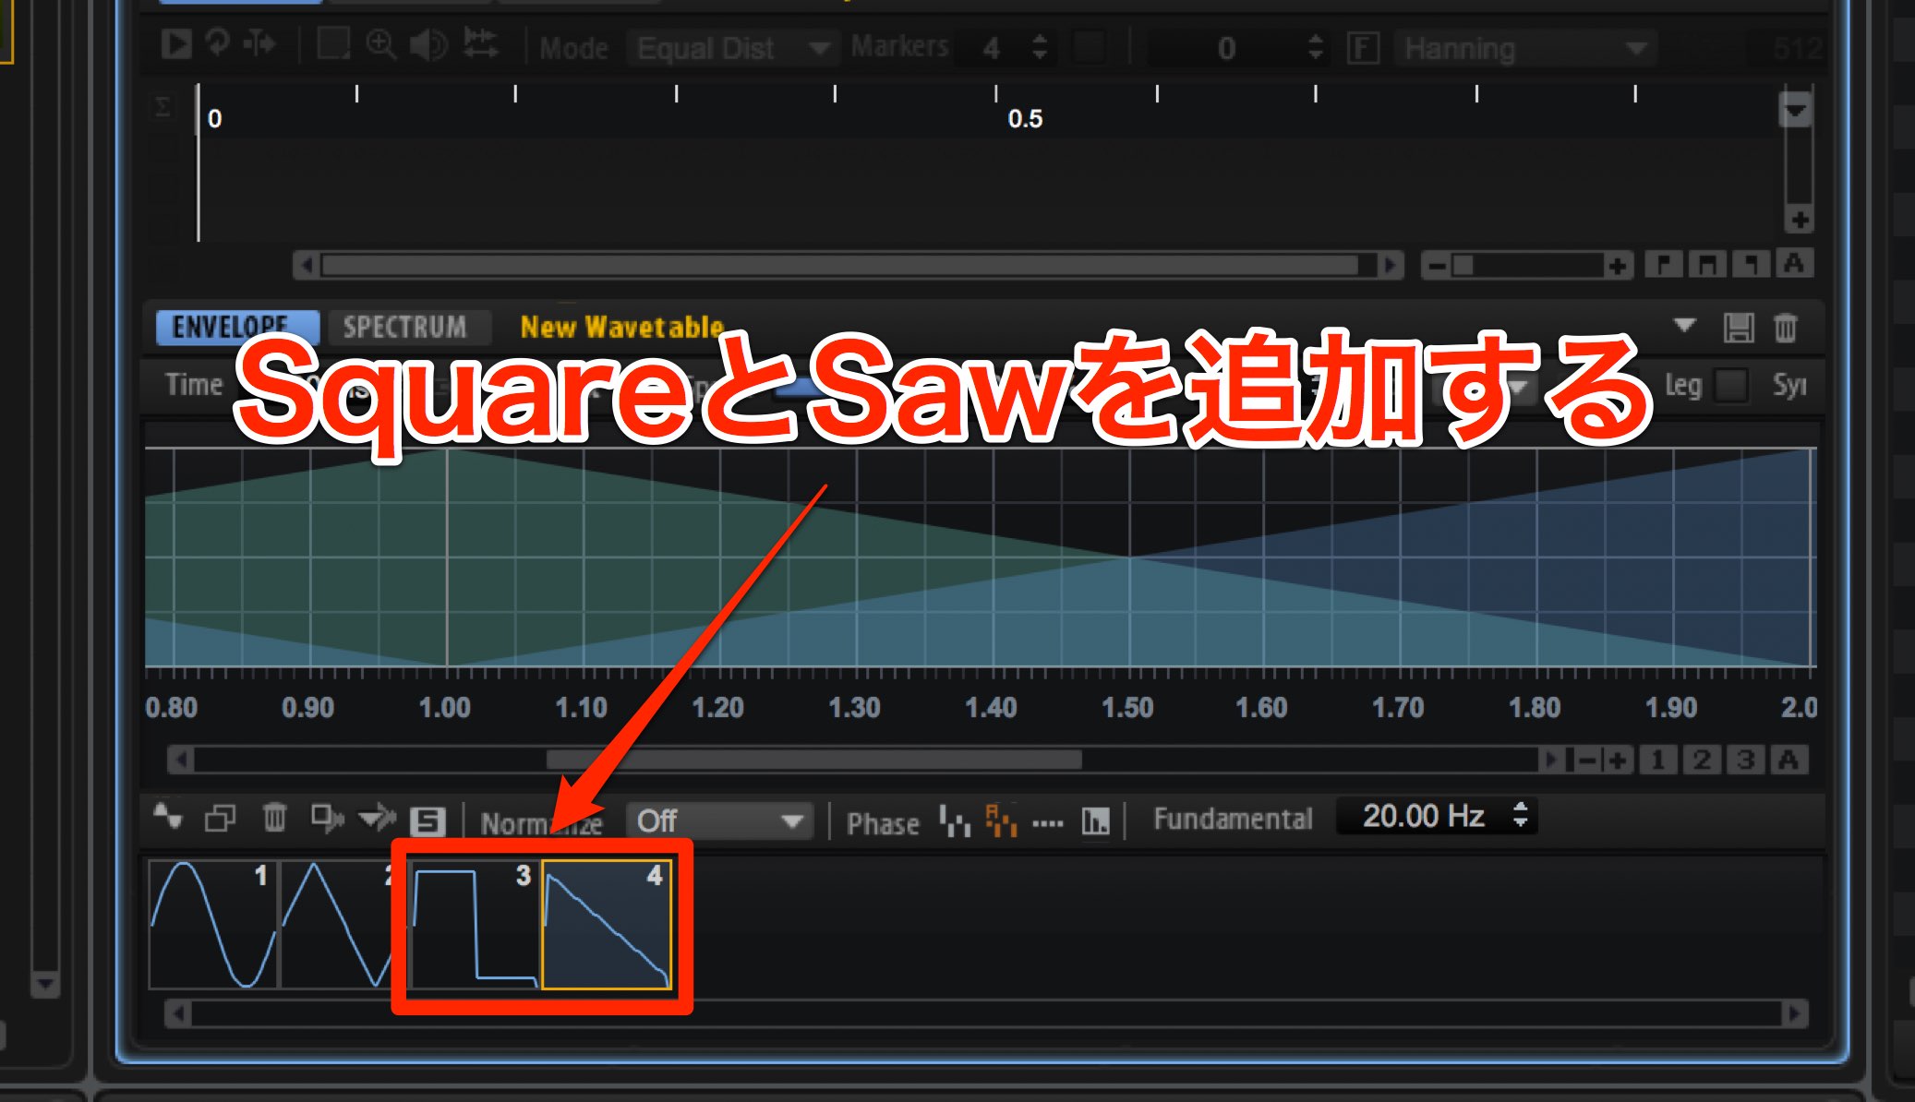Click the value field showing 0

tap(1224, 48)
